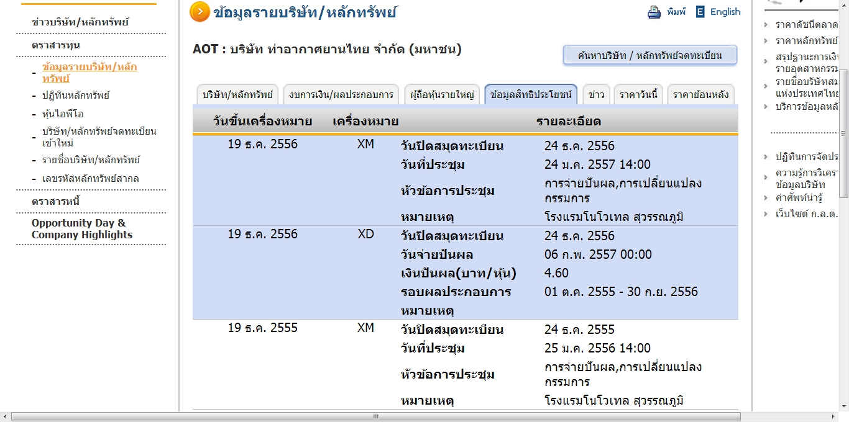Open the งบการเงิน/ผลประกอบการ tab
Image resolution: width=849 pixels, height=422 pixels.
click(x=341, y=95)
